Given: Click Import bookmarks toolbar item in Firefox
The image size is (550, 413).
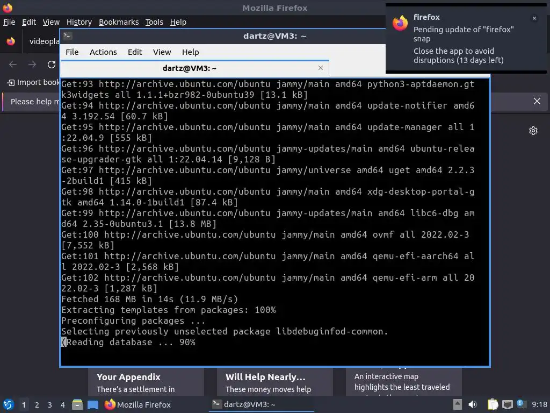Looking at the screenshot, I should tap(33, 82).
